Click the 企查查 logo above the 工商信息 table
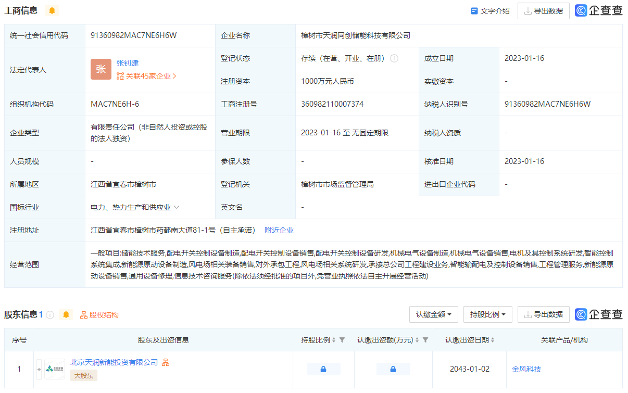 point(599,10)
